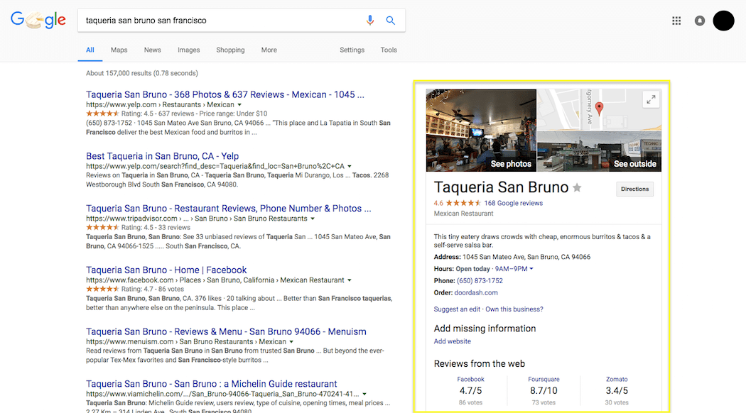The height and width of the screenshot is (413, 746).
Task: Click the About 157,000 results text
Action: tap(142, 73)
